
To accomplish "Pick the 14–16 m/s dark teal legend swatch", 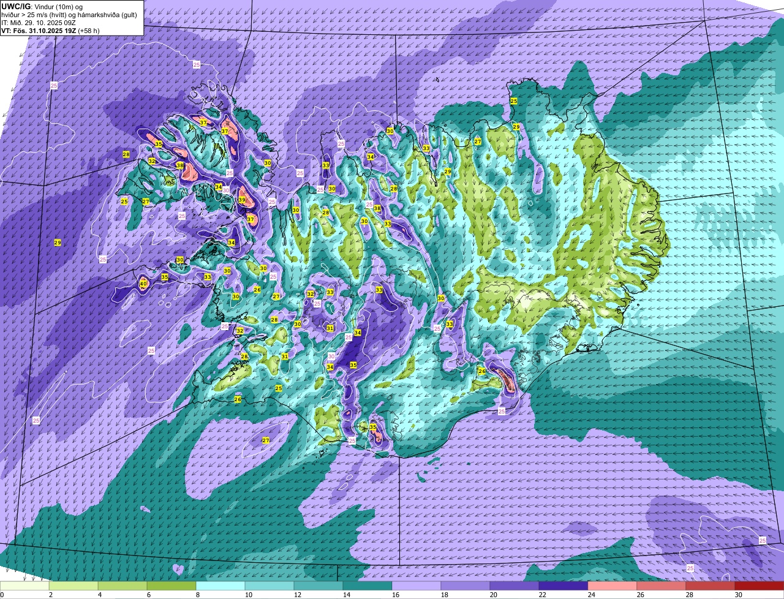I will coord(367,586).
